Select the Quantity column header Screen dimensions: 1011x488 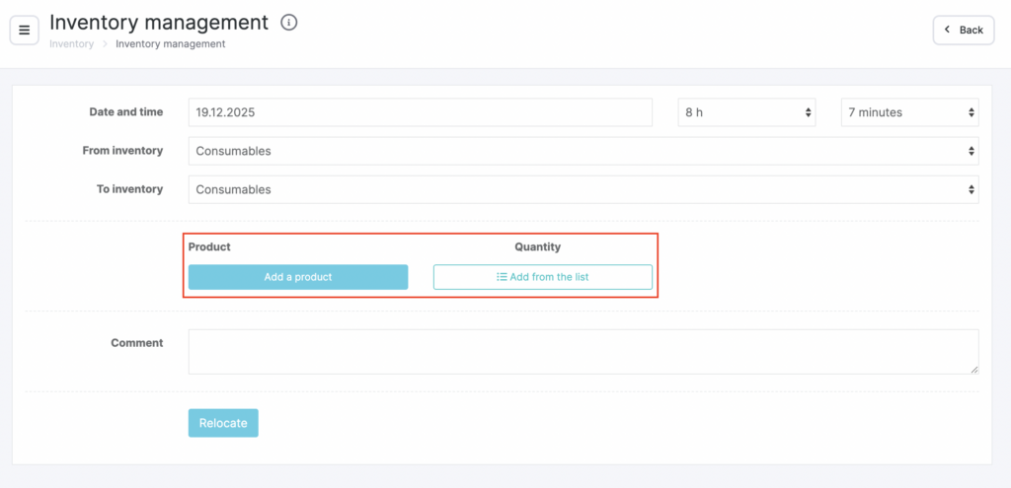coord(537,246)
